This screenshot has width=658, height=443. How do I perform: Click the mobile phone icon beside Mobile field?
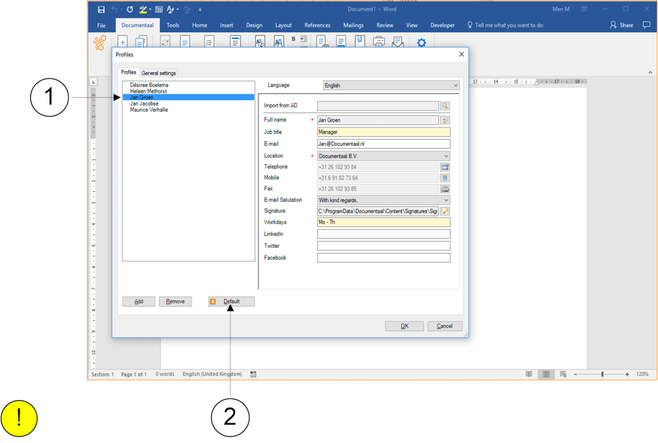(445, 178)
